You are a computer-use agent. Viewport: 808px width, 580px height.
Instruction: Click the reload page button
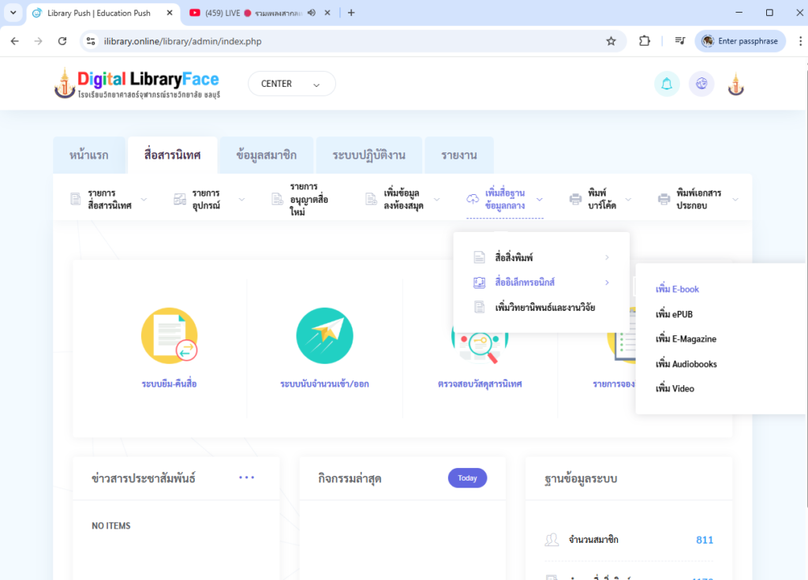pyautogui.click(x=62, y=41)
